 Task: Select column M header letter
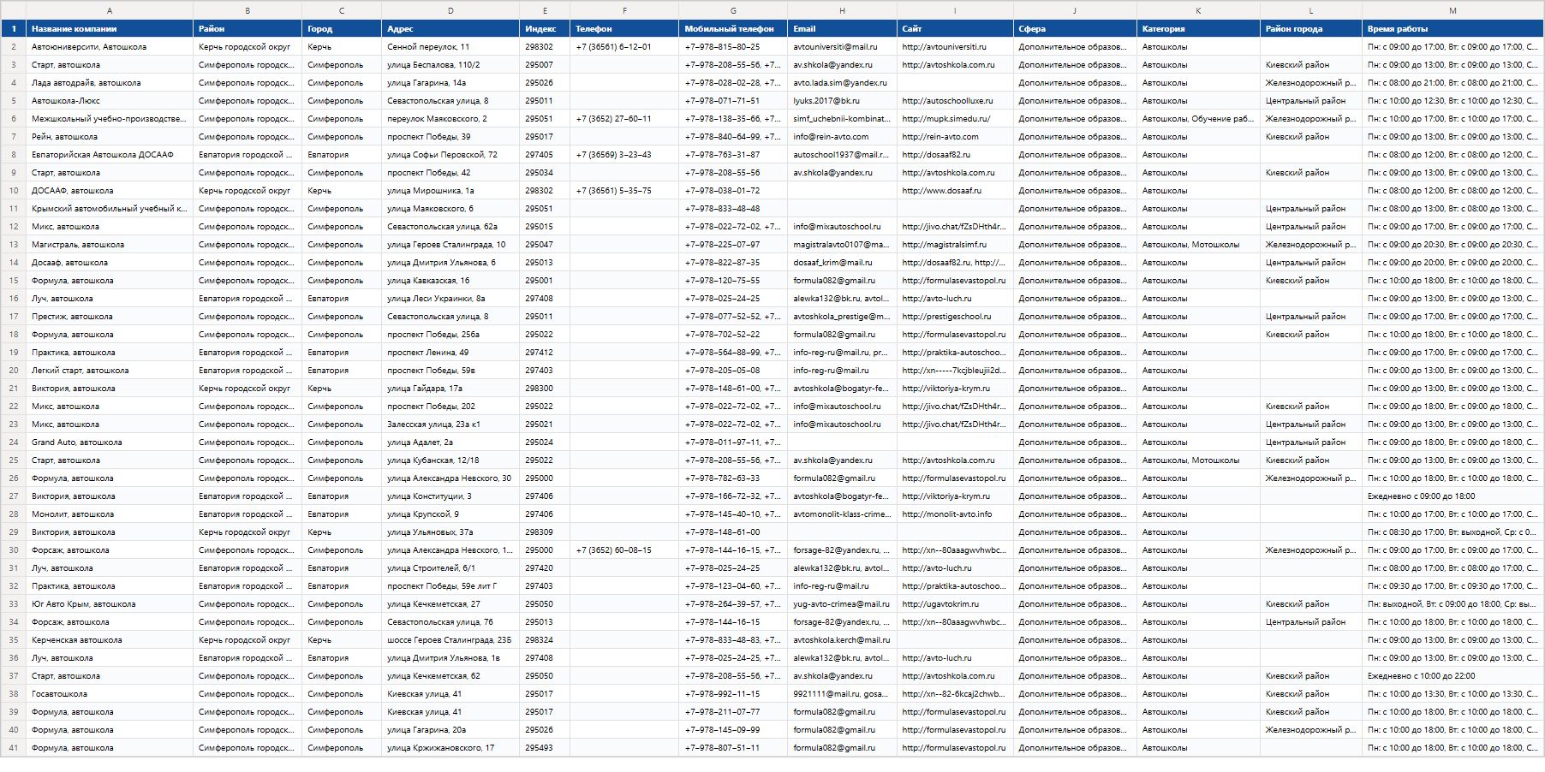click(1453, 10)
